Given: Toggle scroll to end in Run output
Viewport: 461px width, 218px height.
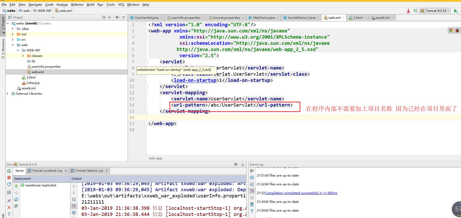Looking at the screenshot, I should [74, 206].
